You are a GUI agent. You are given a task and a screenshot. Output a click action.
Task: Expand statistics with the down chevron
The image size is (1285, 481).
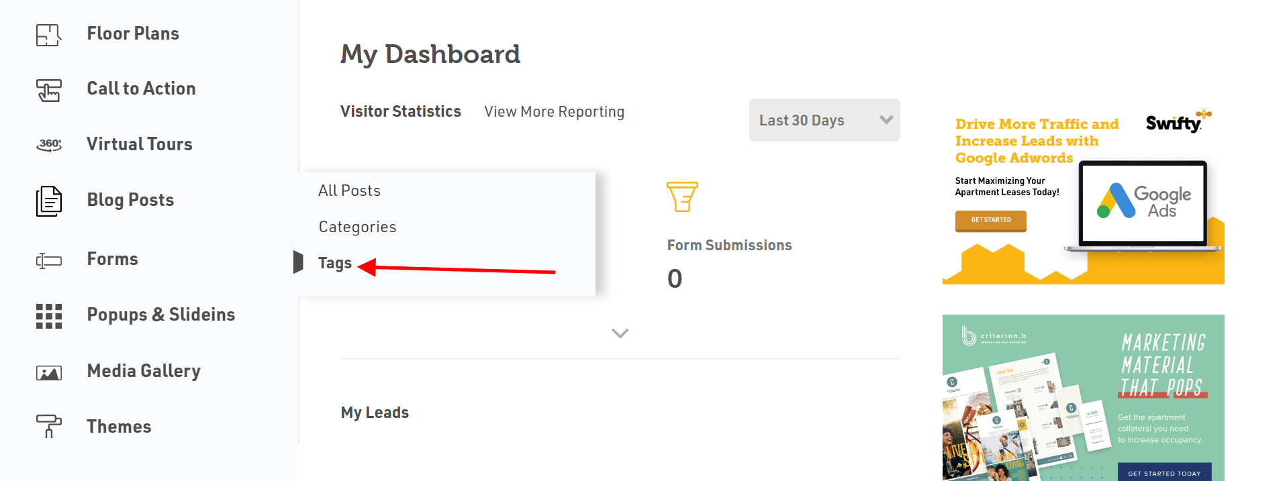point(620,333)
